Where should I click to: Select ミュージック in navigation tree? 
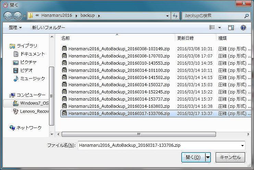pos(33,79)
